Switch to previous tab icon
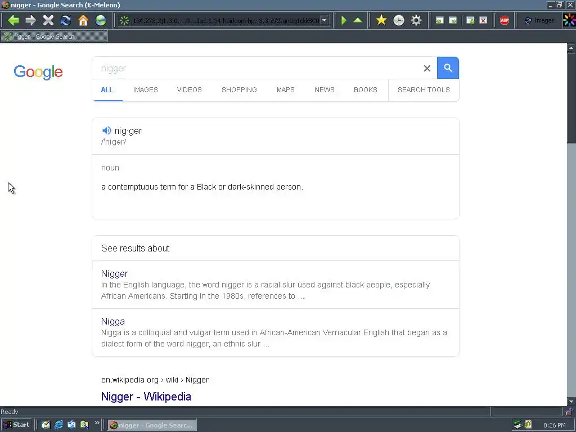 click(439, 20)
